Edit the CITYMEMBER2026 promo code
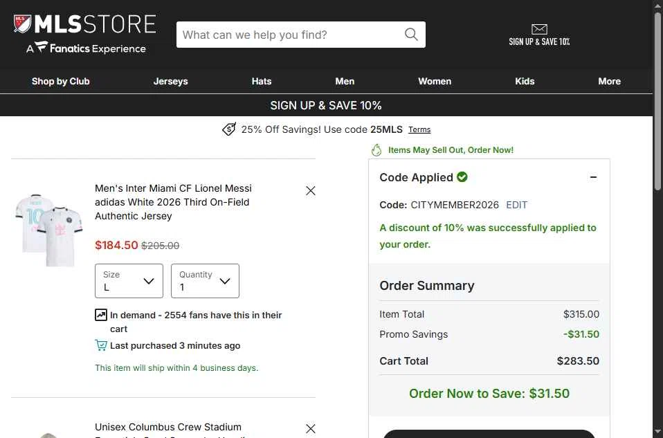Viewport: 663px width, 438px height. click(517, 205)
